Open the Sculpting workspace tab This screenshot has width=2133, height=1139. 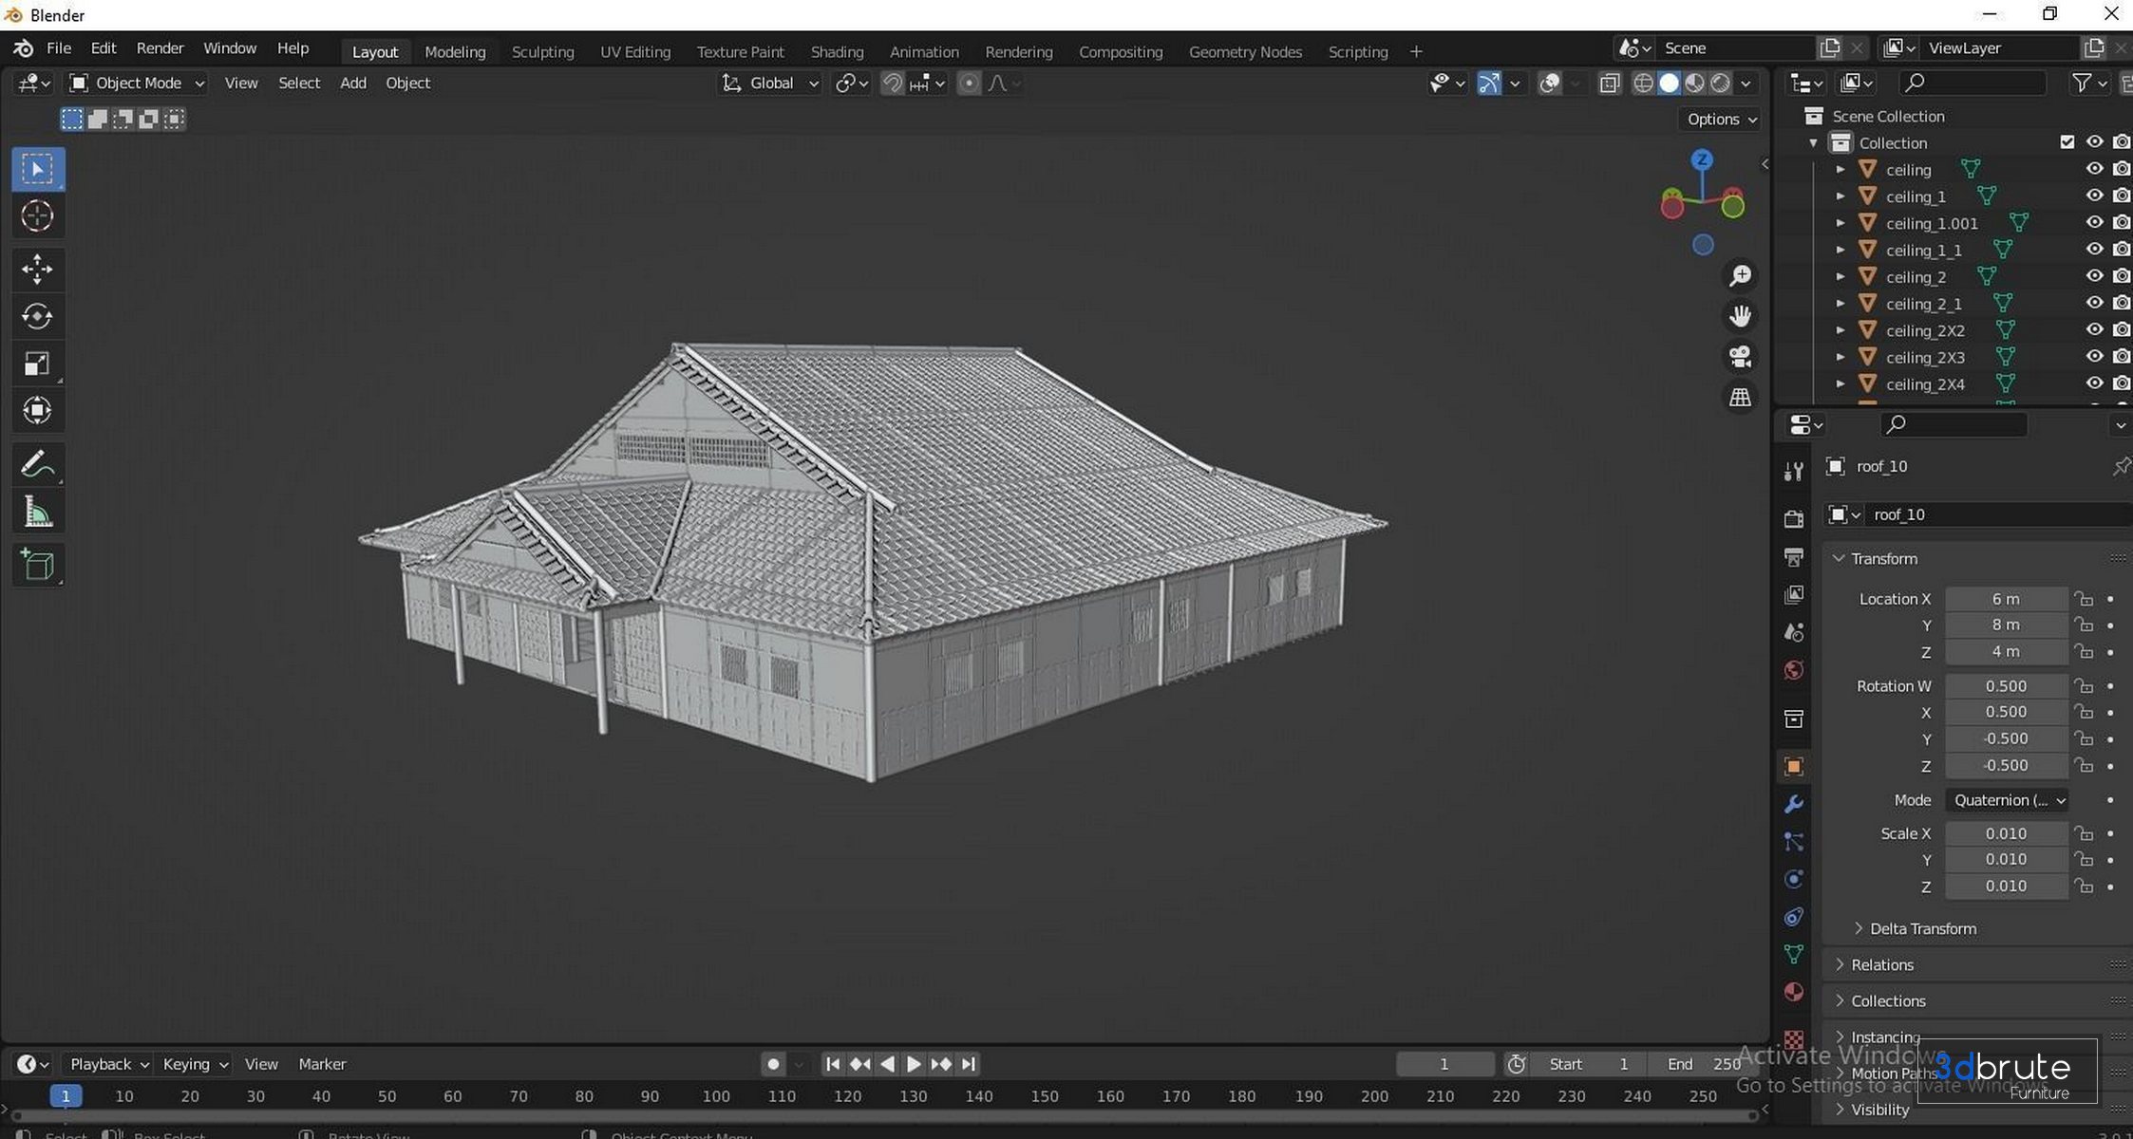coord(542,51)
